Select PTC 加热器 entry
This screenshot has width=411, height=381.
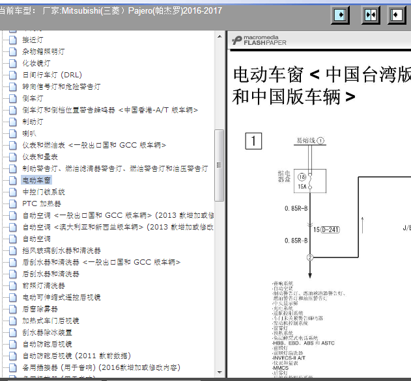[42, 204]
